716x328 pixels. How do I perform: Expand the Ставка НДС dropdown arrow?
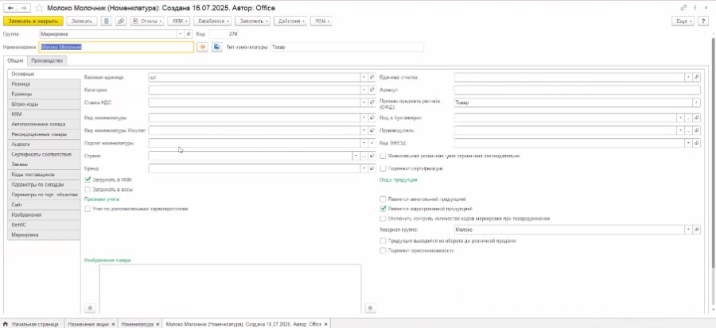(x=364, y=103)
